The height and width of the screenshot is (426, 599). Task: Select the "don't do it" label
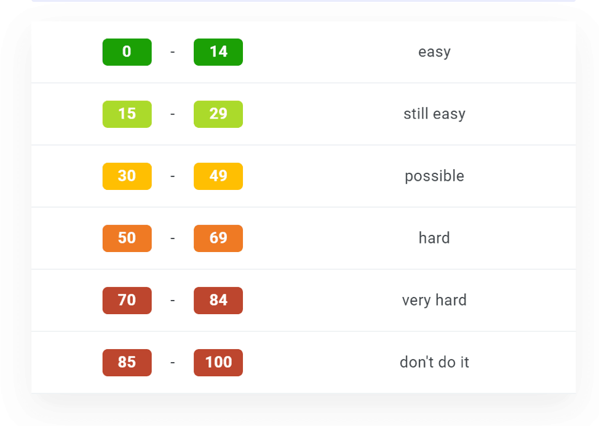click(434, 362)
